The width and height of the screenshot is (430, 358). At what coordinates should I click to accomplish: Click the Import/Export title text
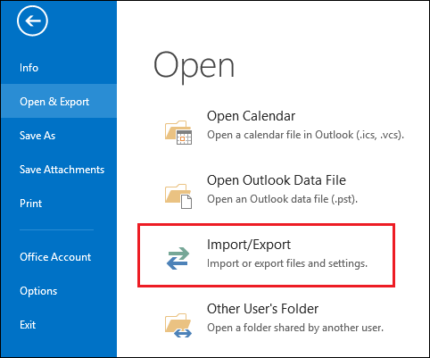click(249, 245)
